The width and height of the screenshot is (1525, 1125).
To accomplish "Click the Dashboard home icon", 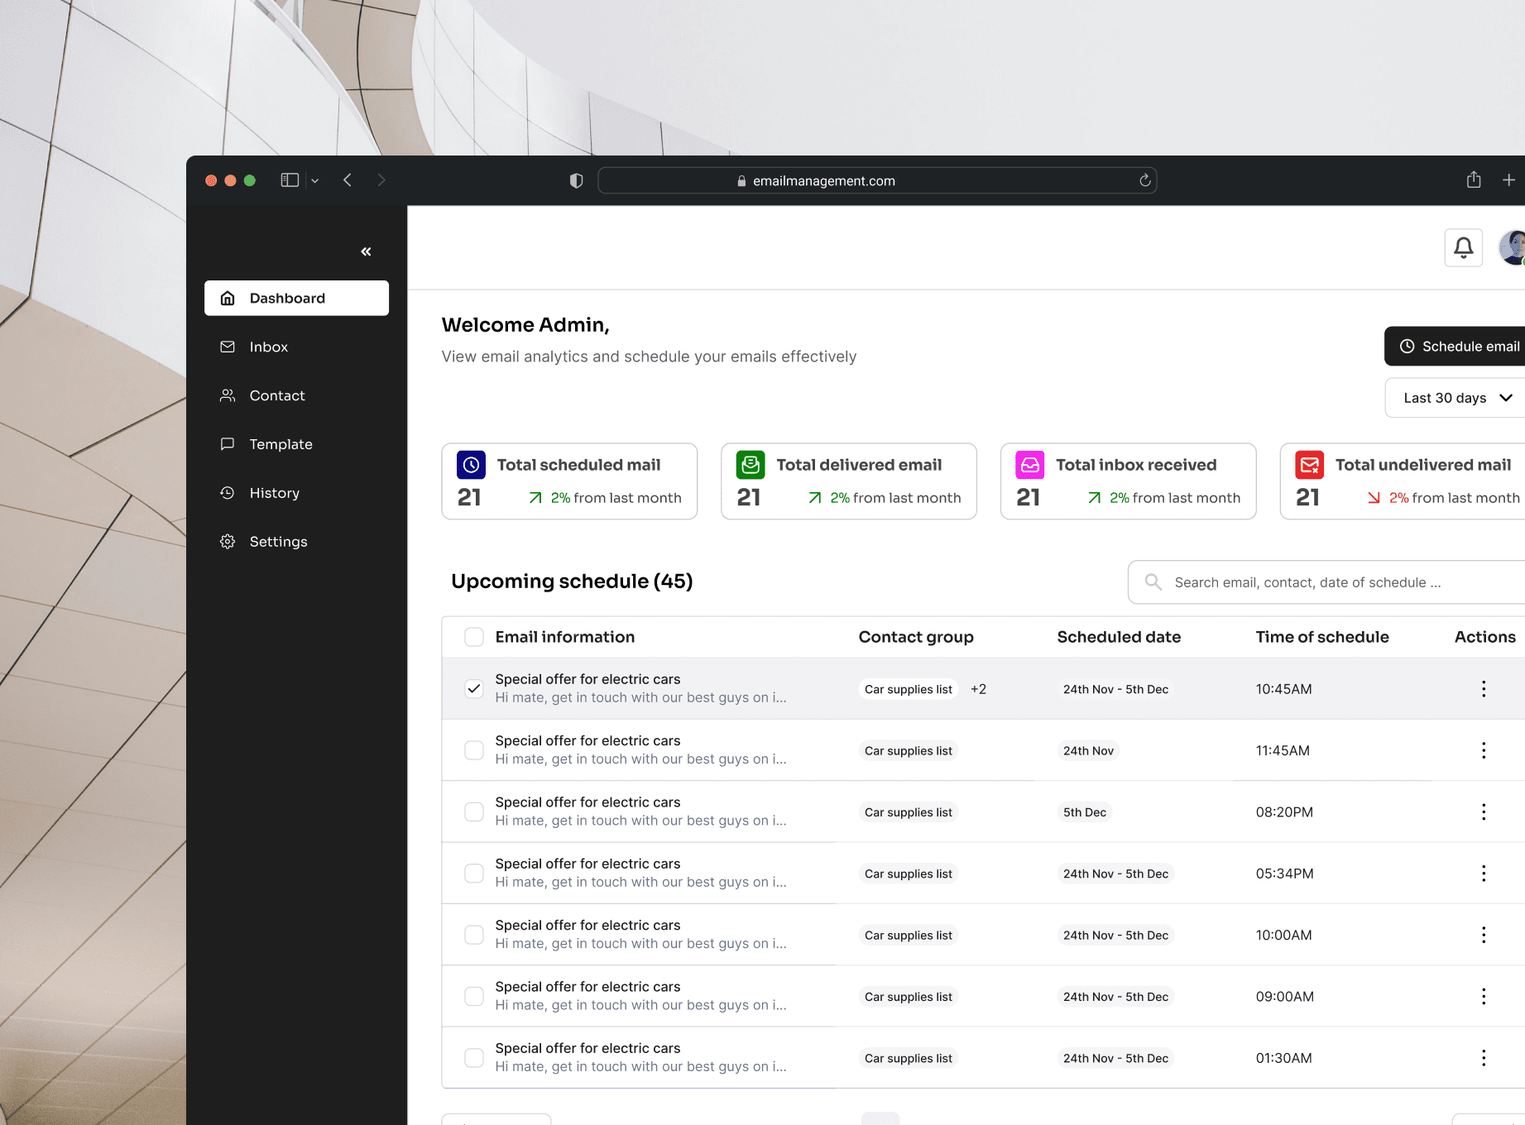I will coord(228,298).
